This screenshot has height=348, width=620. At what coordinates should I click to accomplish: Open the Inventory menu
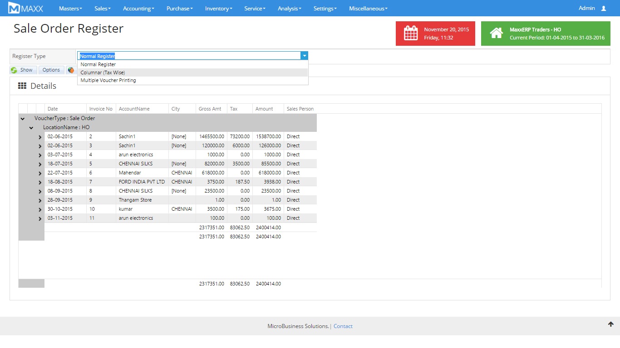tap(218, 8)
